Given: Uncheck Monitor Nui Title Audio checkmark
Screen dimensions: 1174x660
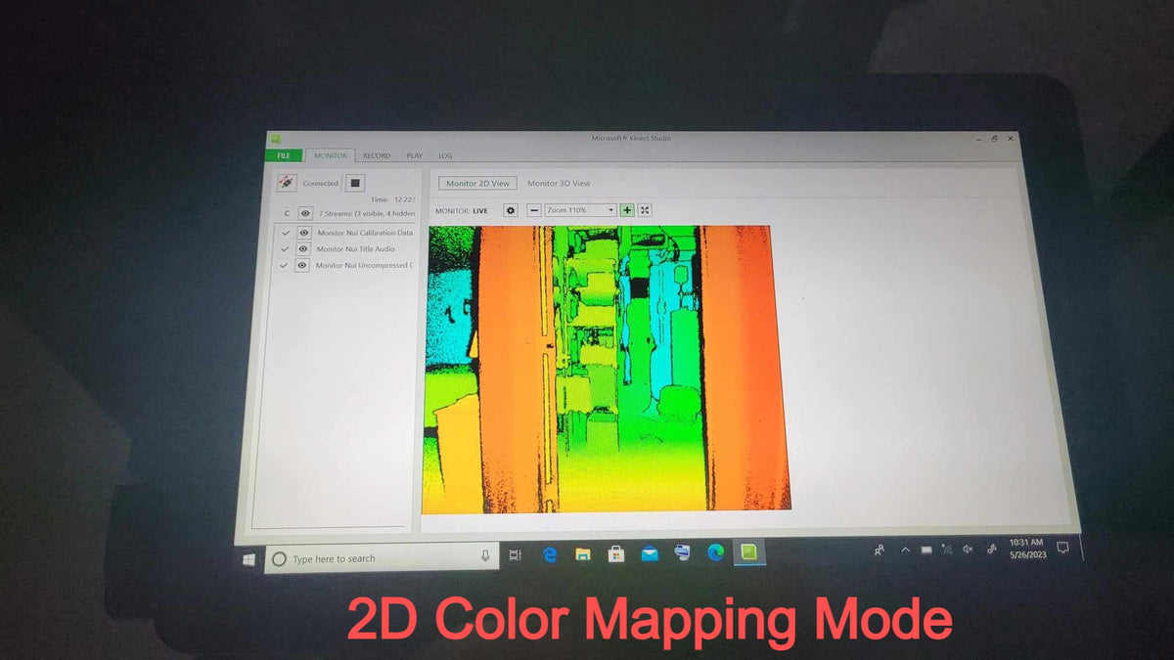Looking at the screenshot, I should point(284,248).
